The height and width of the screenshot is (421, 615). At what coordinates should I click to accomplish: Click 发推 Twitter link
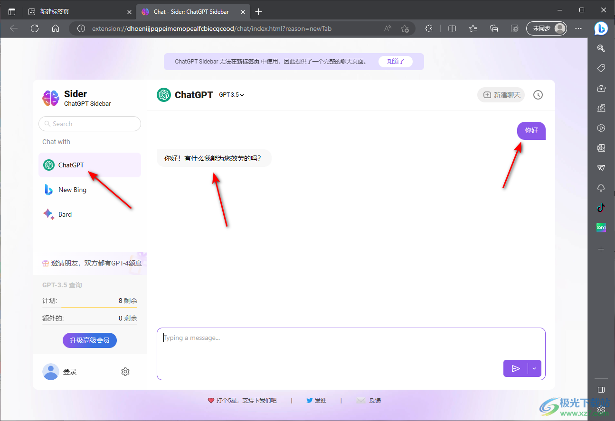pyautogui.click(x=316, y=401)
